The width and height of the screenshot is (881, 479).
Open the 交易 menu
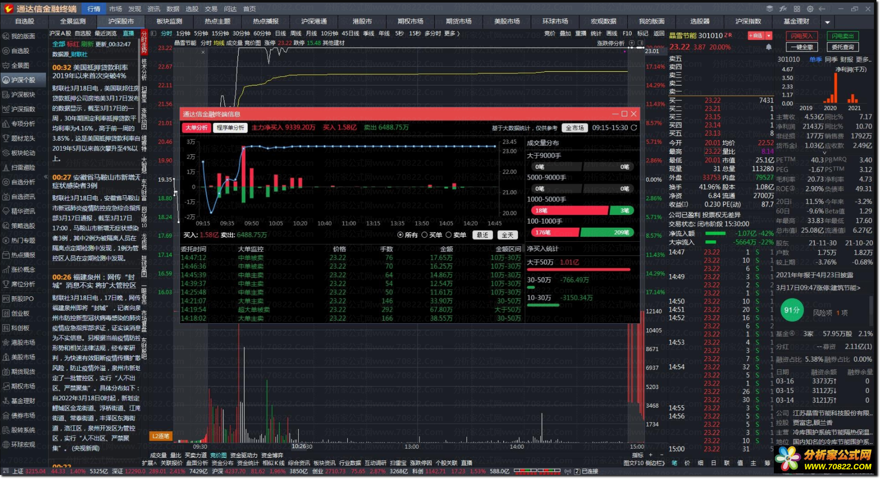pos(211,9)
